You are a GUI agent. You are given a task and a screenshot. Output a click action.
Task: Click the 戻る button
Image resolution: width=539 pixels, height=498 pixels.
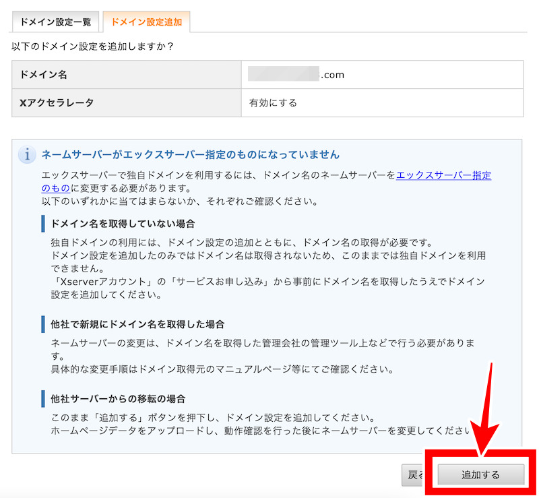pyautogui.click(x=414, y=474)
